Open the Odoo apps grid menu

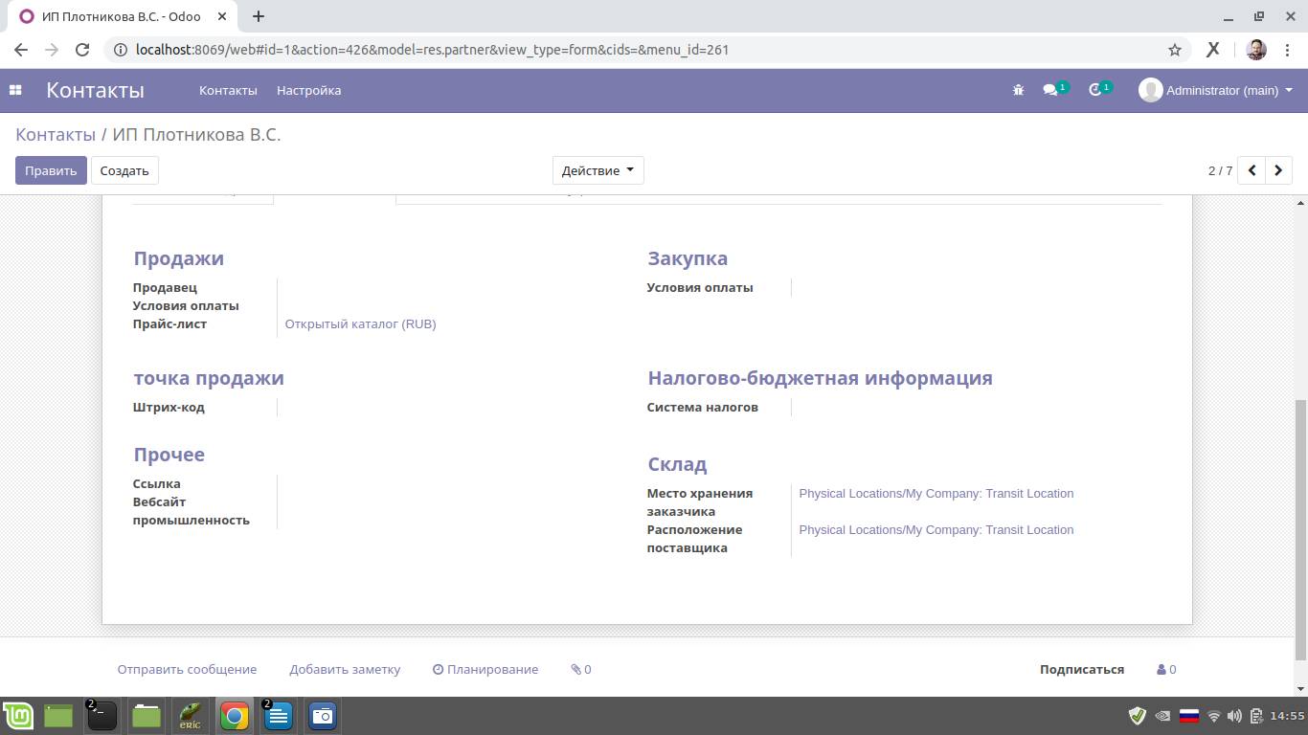[15, 90]
